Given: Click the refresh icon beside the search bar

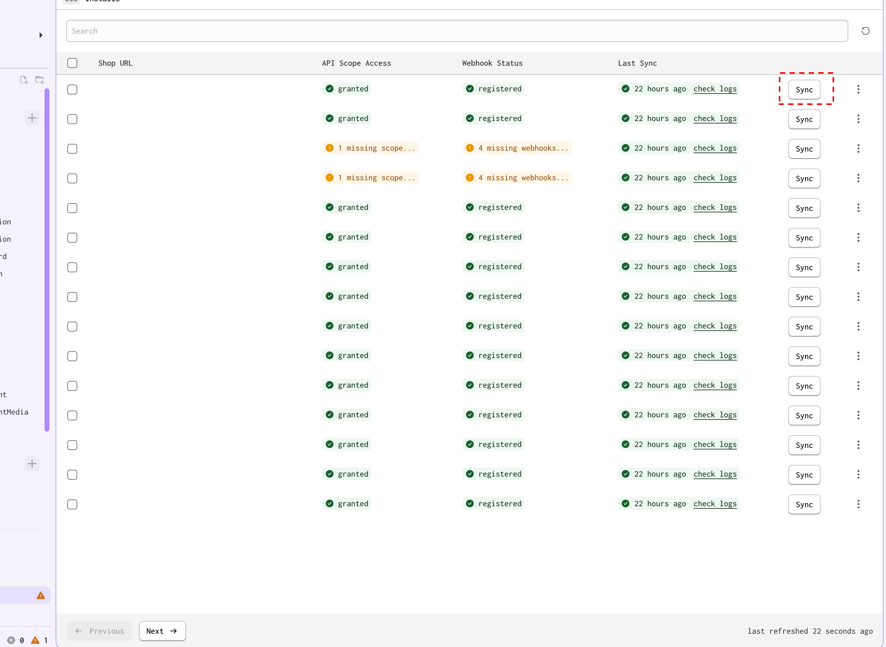Looking at the screenshot, I should click(x=865, y=31).
